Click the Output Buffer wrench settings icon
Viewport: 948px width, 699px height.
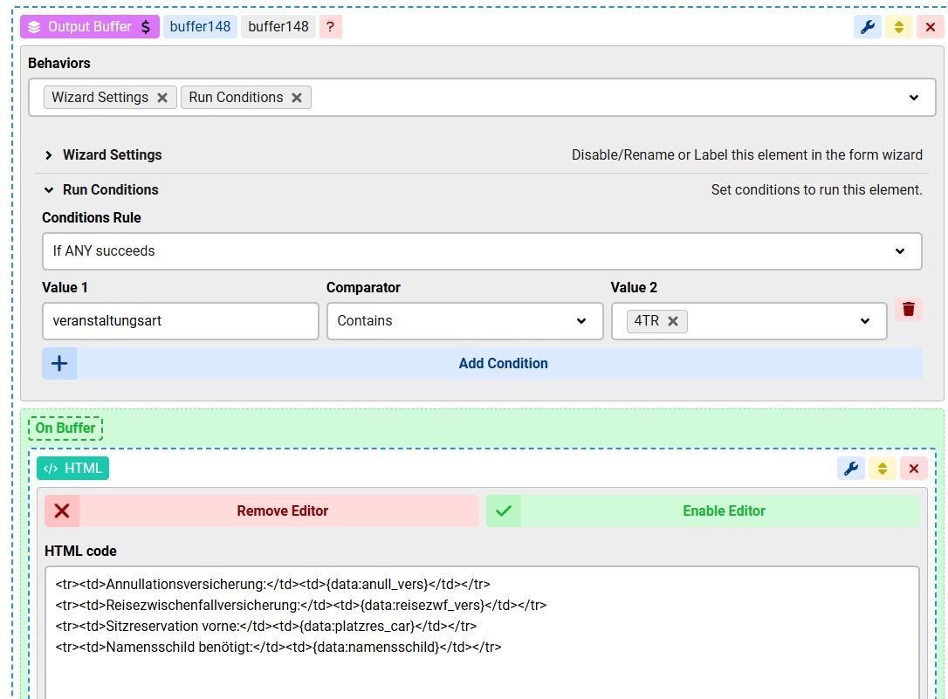[x=867, y=27]
